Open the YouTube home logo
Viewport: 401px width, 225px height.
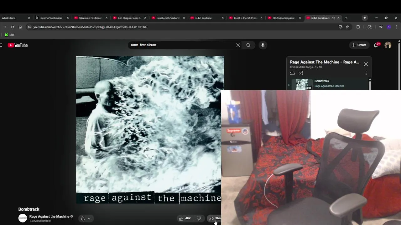click(x=18, y=45)
